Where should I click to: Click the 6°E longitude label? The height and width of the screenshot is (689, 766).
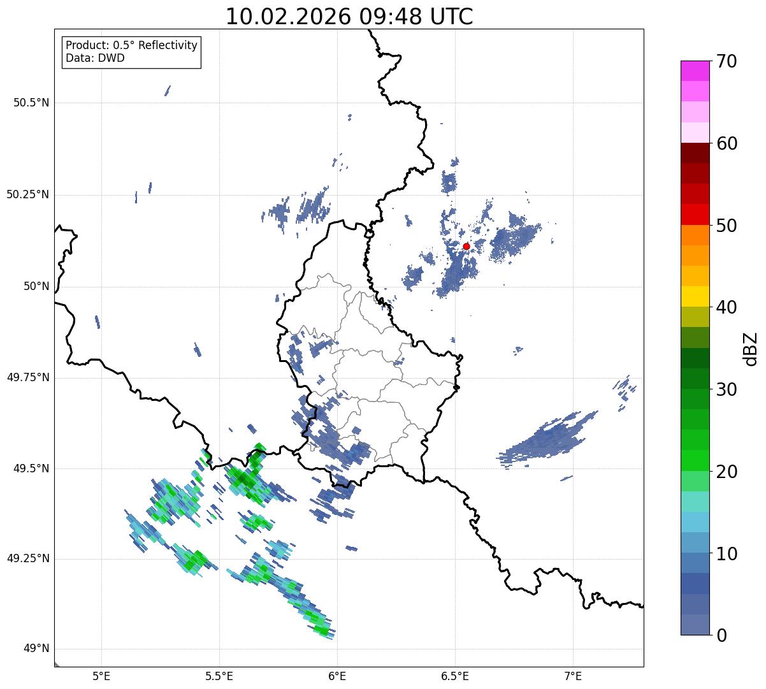tap(337, 676)
